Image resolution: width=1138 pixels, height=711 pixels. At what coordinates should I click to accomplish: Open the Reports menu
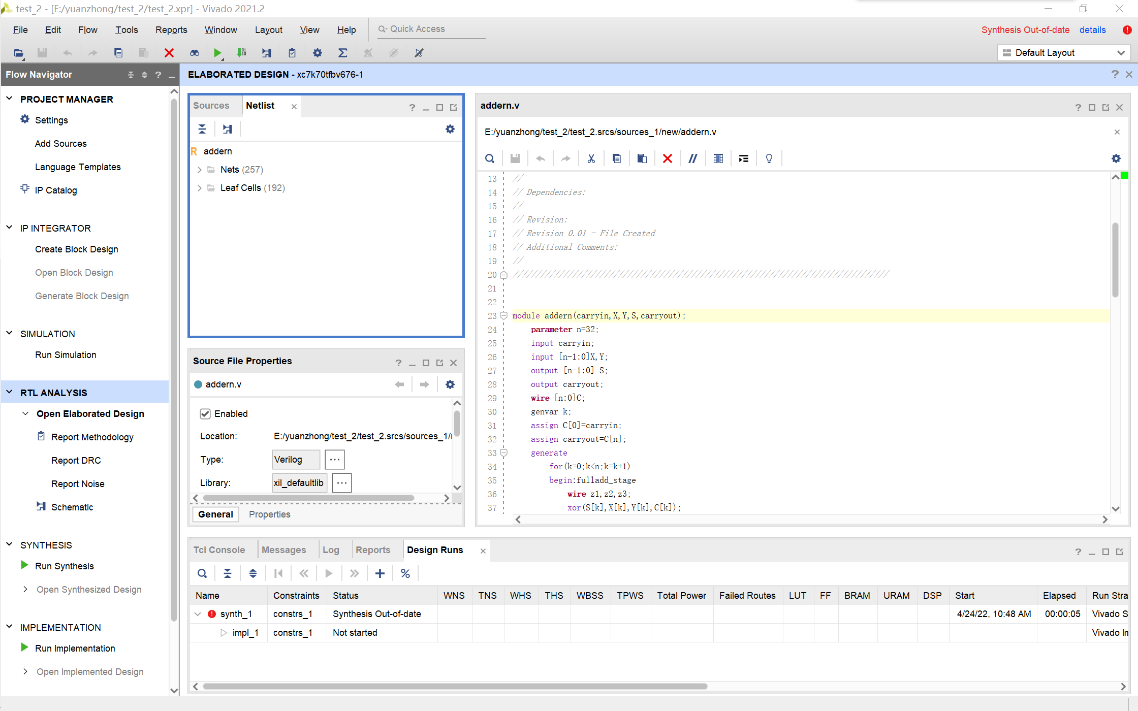pos(171,30)
